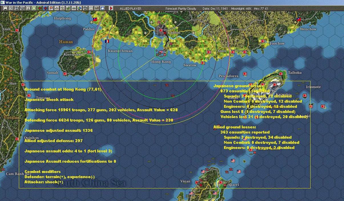The height and width of the screenshot is (201, 344).
Task: Click the Chinese flag near Wenchow
Action: [299, 19]
